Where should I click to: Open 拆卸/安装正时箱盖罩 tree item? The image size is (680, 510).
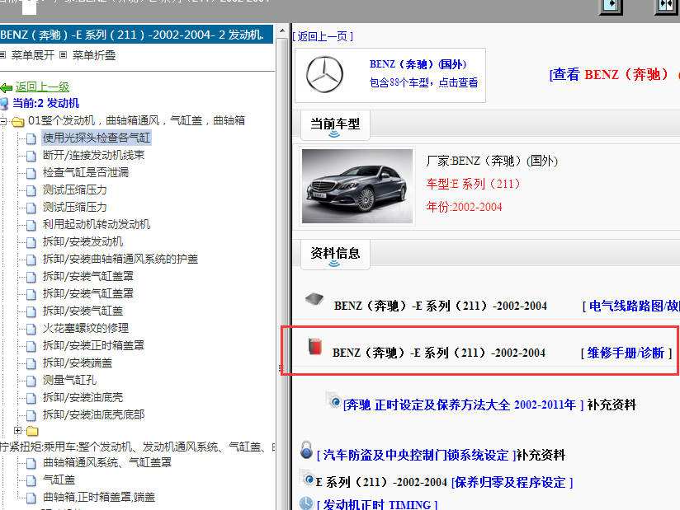coord(93,346)
